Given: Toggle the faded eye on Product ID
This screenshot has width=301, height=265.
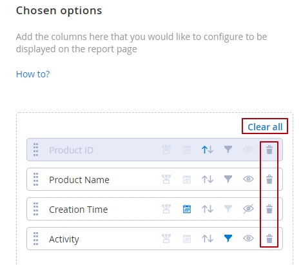Looking at the screenshot, I should point(248,150).
